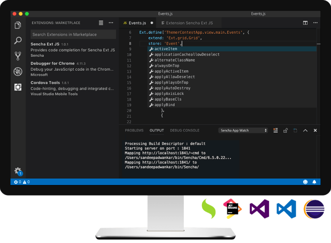Click yellow minimize window button
331x243 pixels.
pos(21,14)
